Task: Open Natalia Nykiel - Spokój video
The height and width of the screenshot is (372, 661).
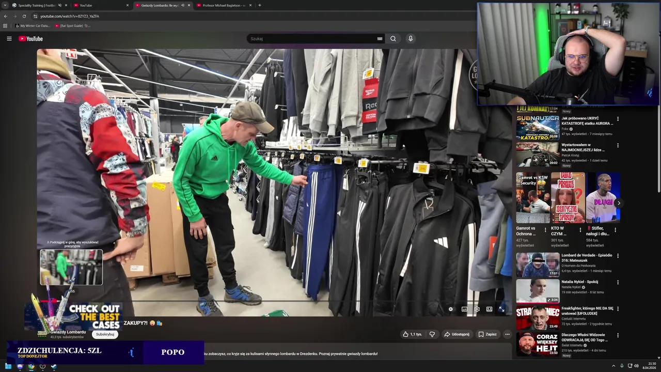Action: 538,291
